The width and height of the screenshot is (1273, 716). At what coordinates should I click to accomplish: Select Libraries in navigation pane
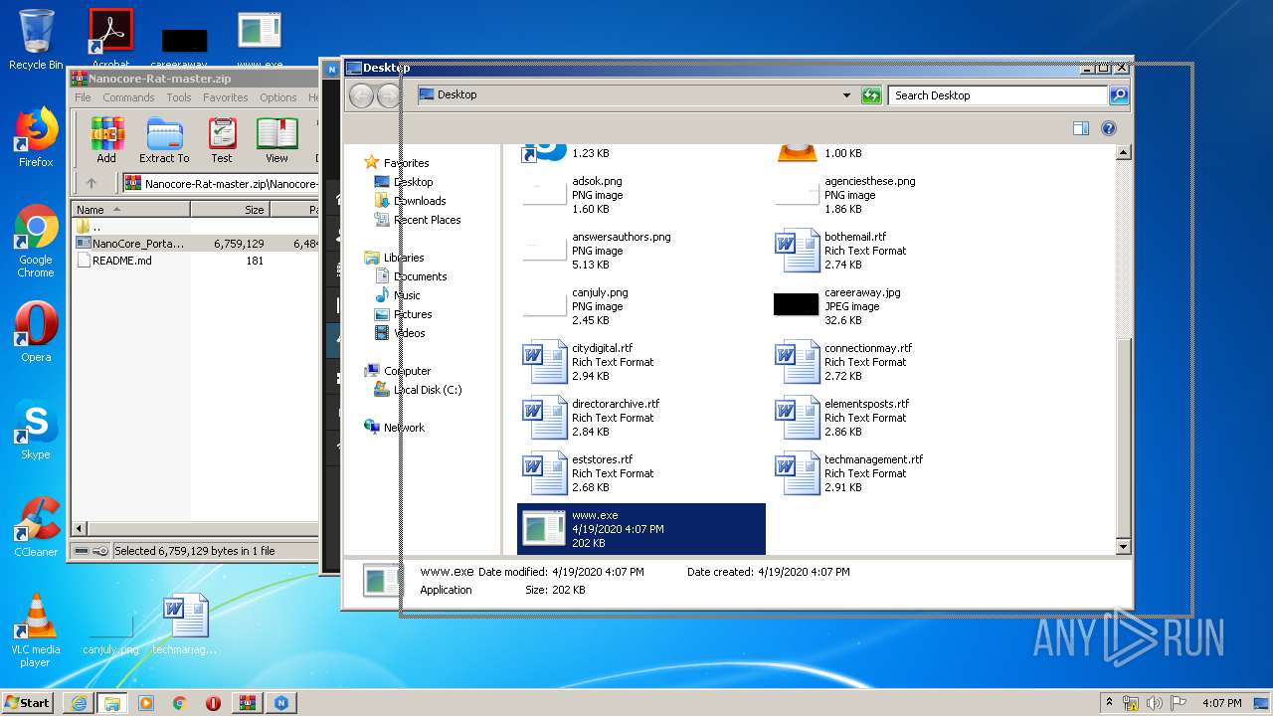point(404,258)
